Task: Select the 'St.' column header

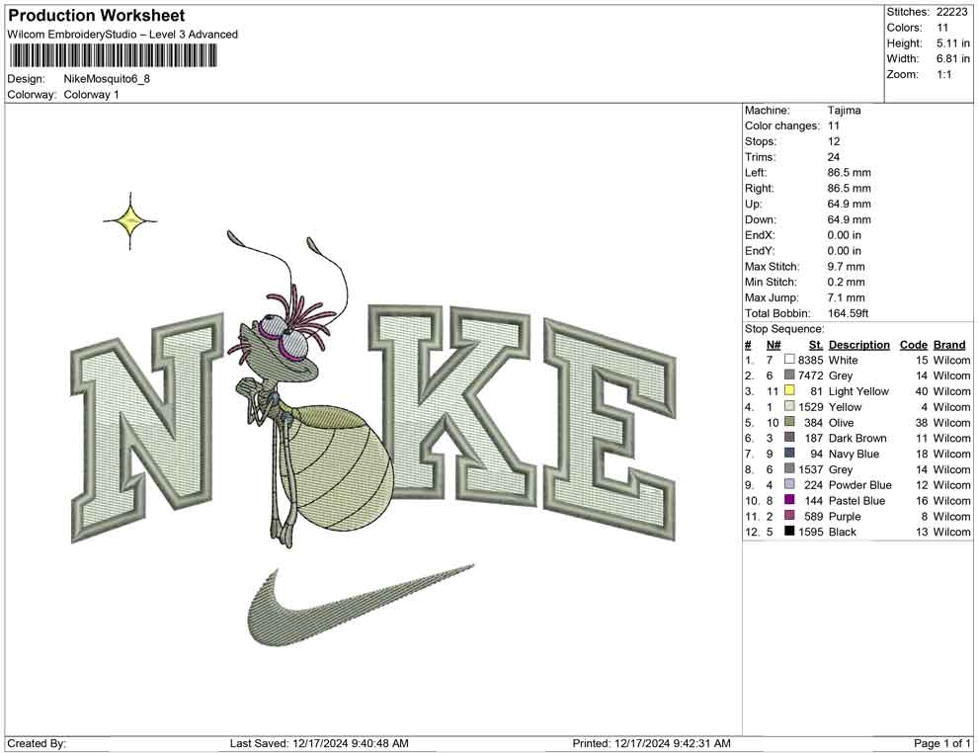Action: 816,344
